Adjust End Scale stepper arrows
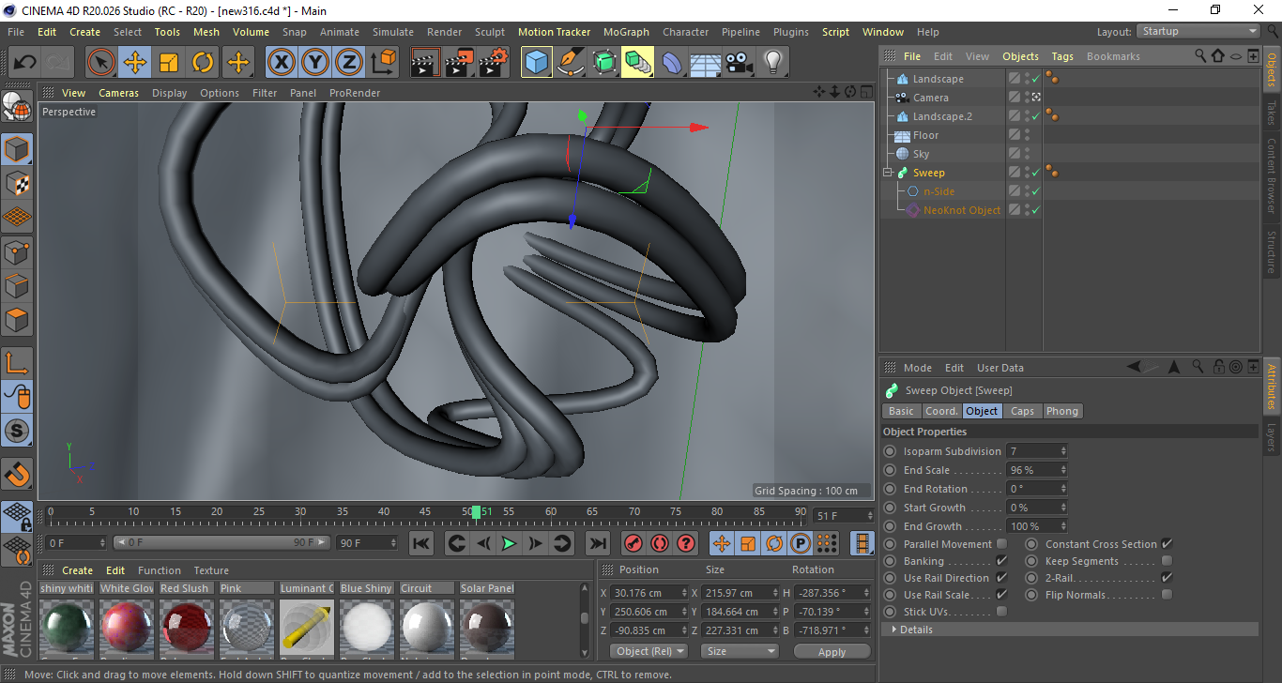The height and width of the screenshot is (683, 1282). click(1063, 470)
